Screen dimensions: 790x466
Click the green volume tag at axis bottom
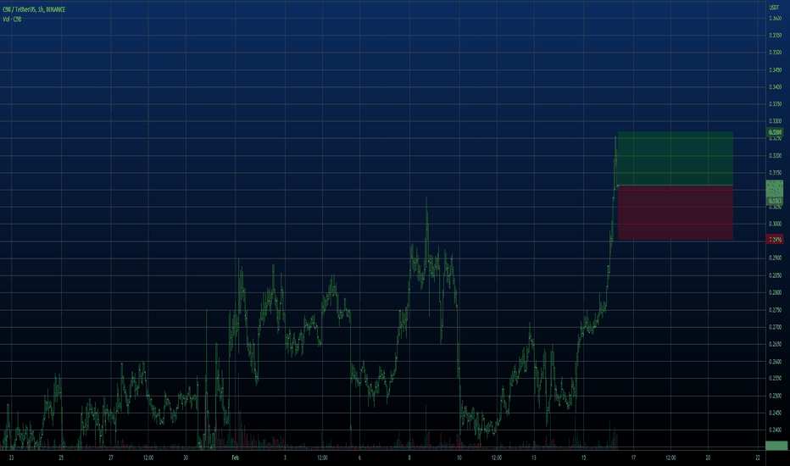tap(776, 446)
